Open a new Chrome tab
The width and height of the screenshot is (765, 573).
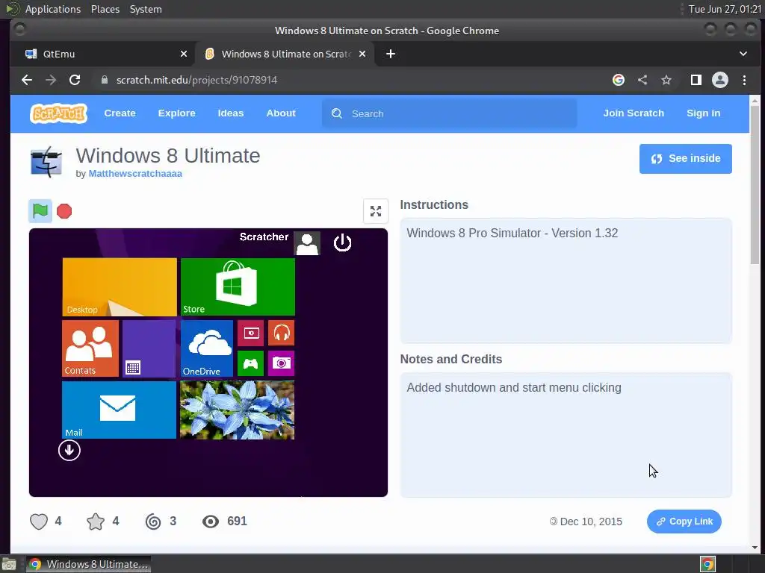390,54
